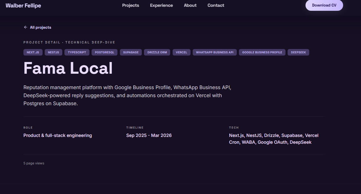The width and height of the screenshot is (361, 194).
Task: Click the Fama Local project heading
Action: pyautogui.click(x=68, y=68)
